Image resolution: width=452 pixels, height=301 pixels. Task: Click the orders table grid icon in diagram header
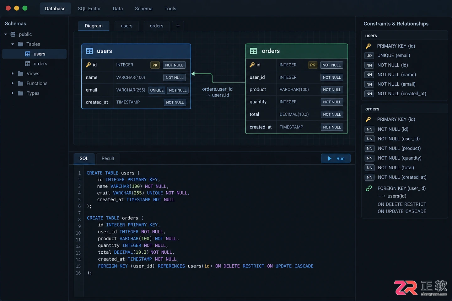click(x=253, y=51)
